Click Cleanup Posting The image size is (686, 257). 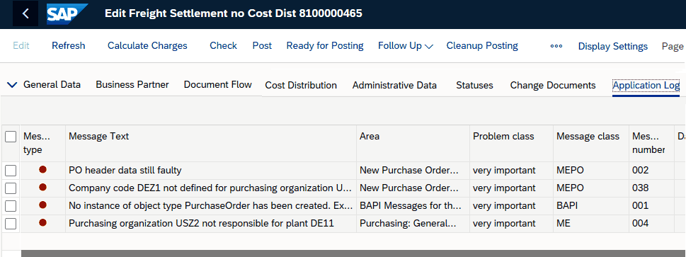click(x=482, y=46)
